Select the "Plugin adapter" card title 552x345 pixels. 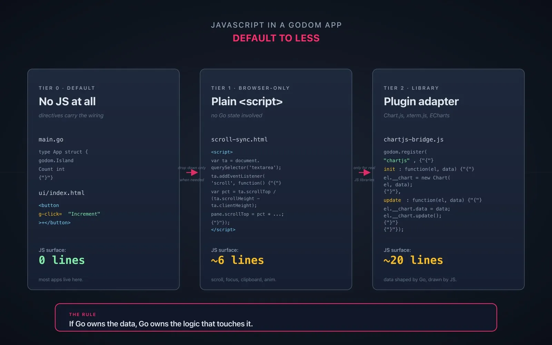[421, 101]
